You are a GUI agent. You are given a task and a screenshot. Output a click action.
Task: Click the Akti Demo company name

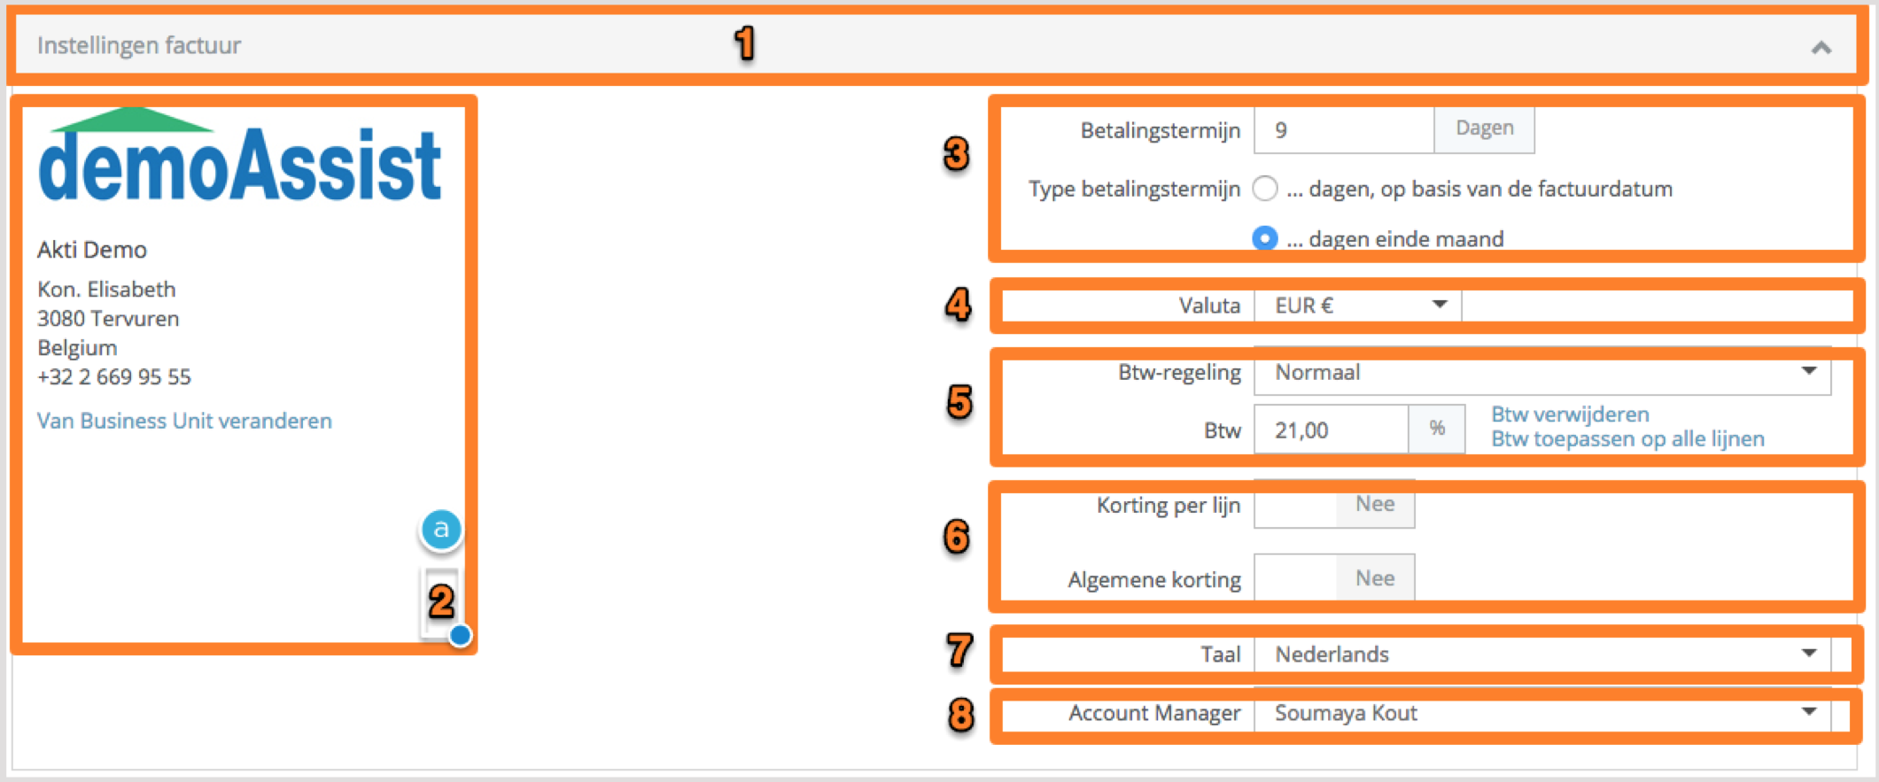click(x=92, y=250)
